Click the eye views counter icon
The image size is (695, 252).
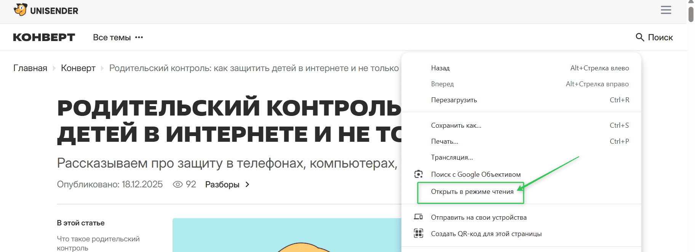[177, 184]
